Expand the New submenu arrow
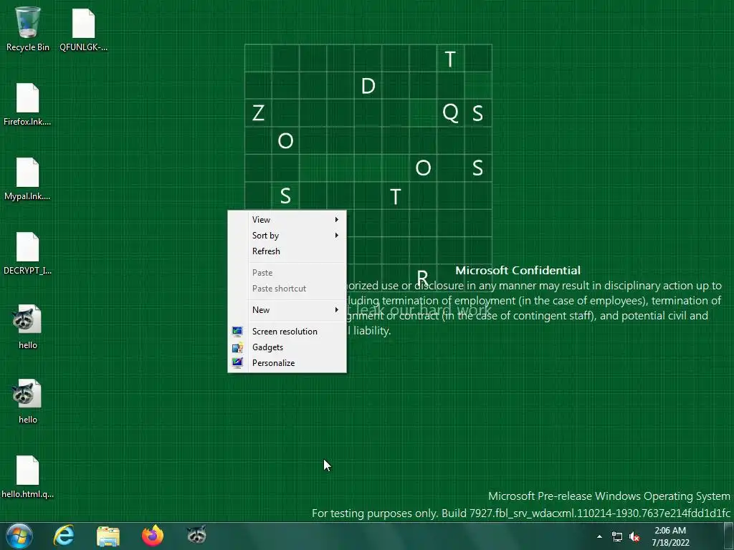The image size is (734, 550). 337,309
